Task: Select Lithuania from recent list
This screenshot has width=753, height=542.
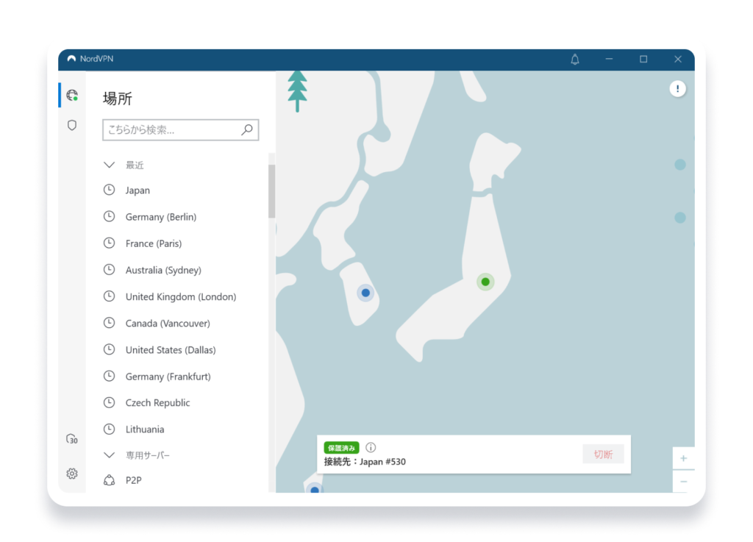Action: (145, 429)
